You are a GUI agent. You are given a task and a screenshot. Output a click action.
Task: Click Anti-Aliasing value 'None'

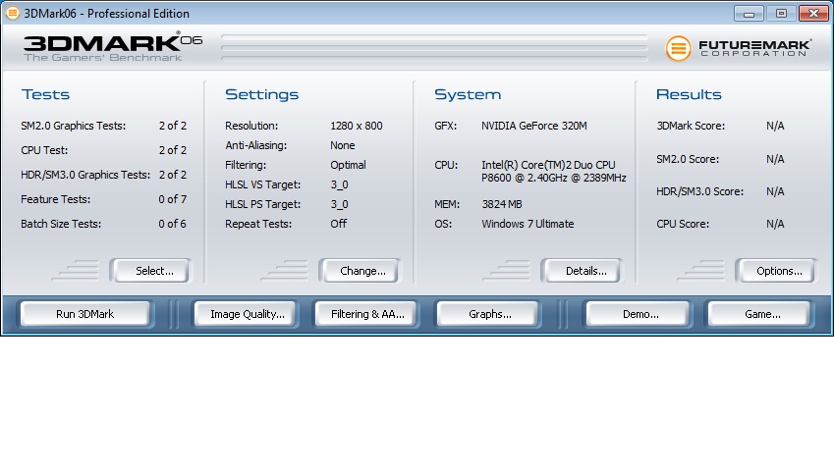[x=343, y=145]
